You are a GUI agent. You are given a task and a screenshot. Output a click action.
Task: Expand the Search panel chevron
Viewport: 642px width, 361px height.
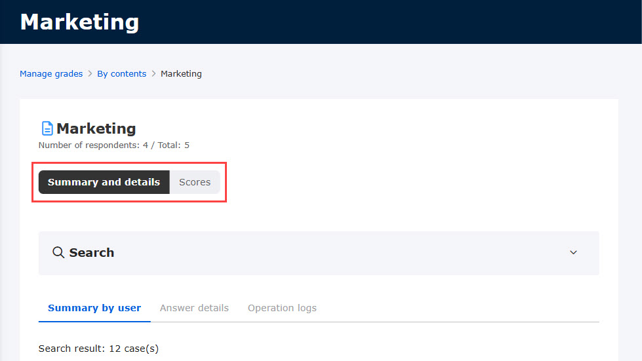[x=573, y=253]
